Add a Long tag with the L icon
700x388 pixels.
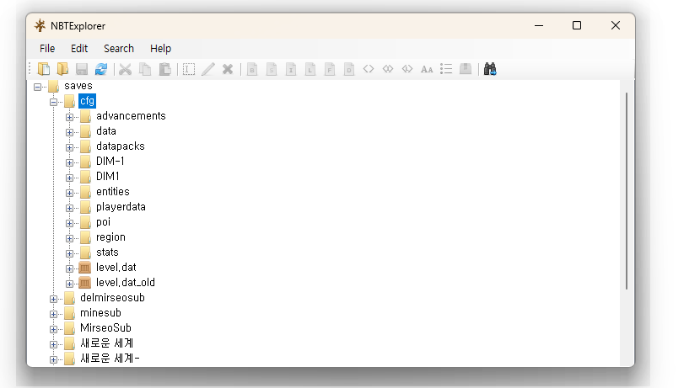(310, 69)
